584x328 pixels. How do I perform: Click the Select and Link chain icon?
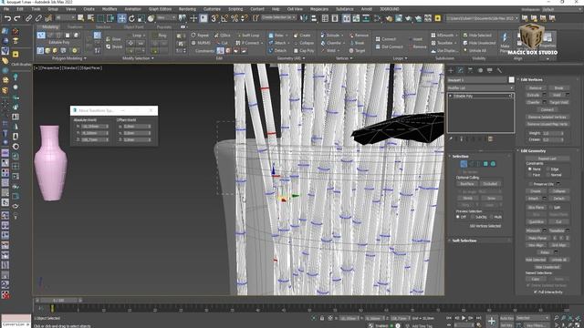[x=28, y=18]
